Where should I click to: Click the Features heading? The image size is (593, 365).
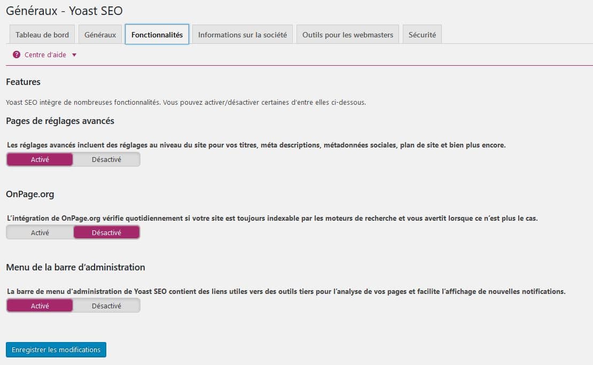point(23,82)
